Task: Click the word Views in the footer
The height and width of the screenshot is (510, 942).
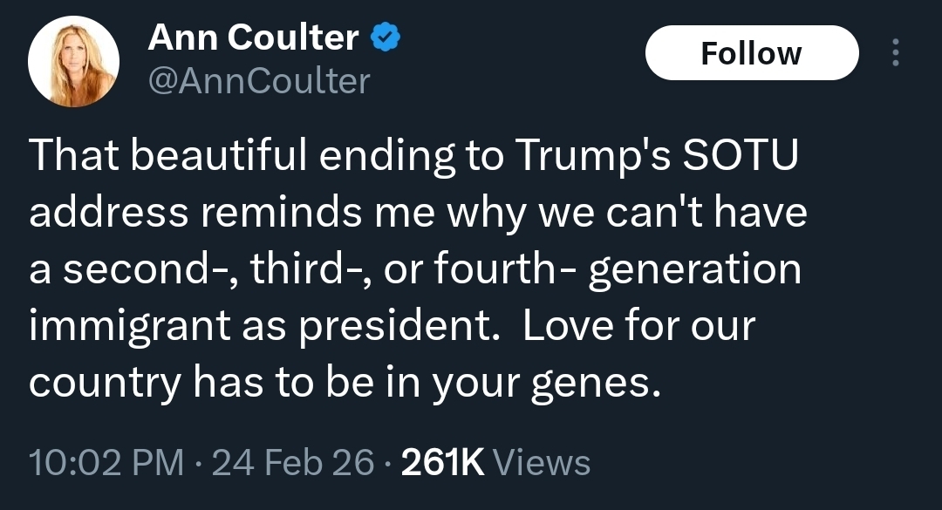Action: 542,462
